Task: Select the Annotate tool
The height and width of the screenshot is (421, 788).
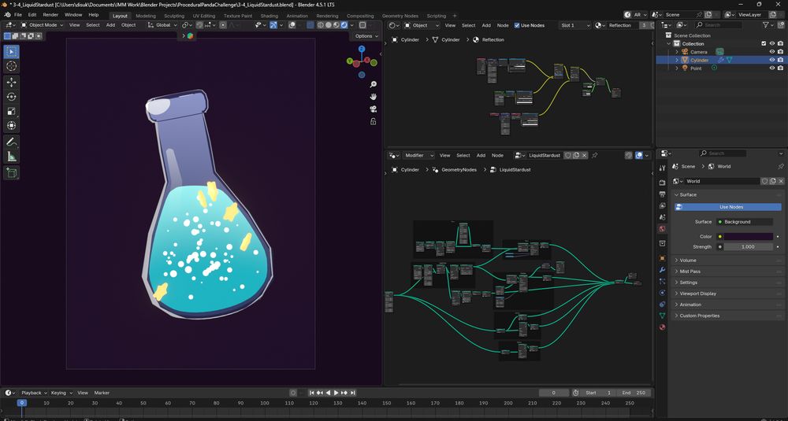Action: tap(12, 142)
